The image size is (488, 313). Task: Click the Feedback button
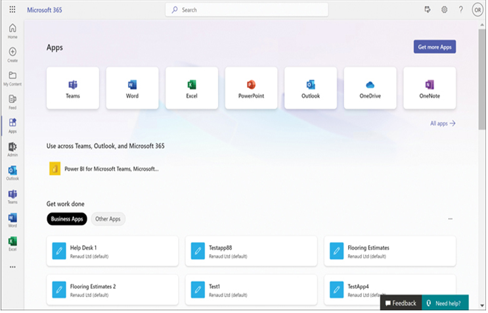(401, 303)
